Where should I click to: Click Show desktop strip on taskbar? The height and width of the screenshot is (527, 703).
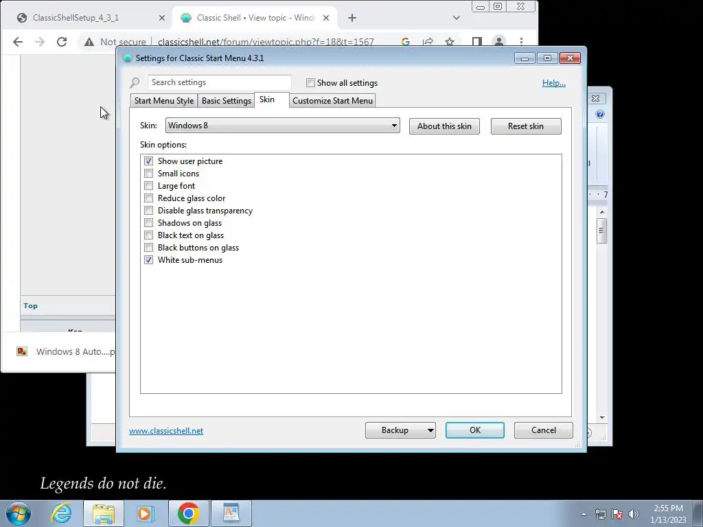coord(698,514)
